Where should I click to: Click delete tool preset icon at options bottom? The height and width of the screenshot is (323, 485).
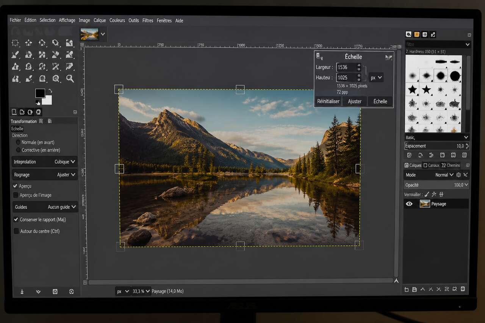(55, 292)
